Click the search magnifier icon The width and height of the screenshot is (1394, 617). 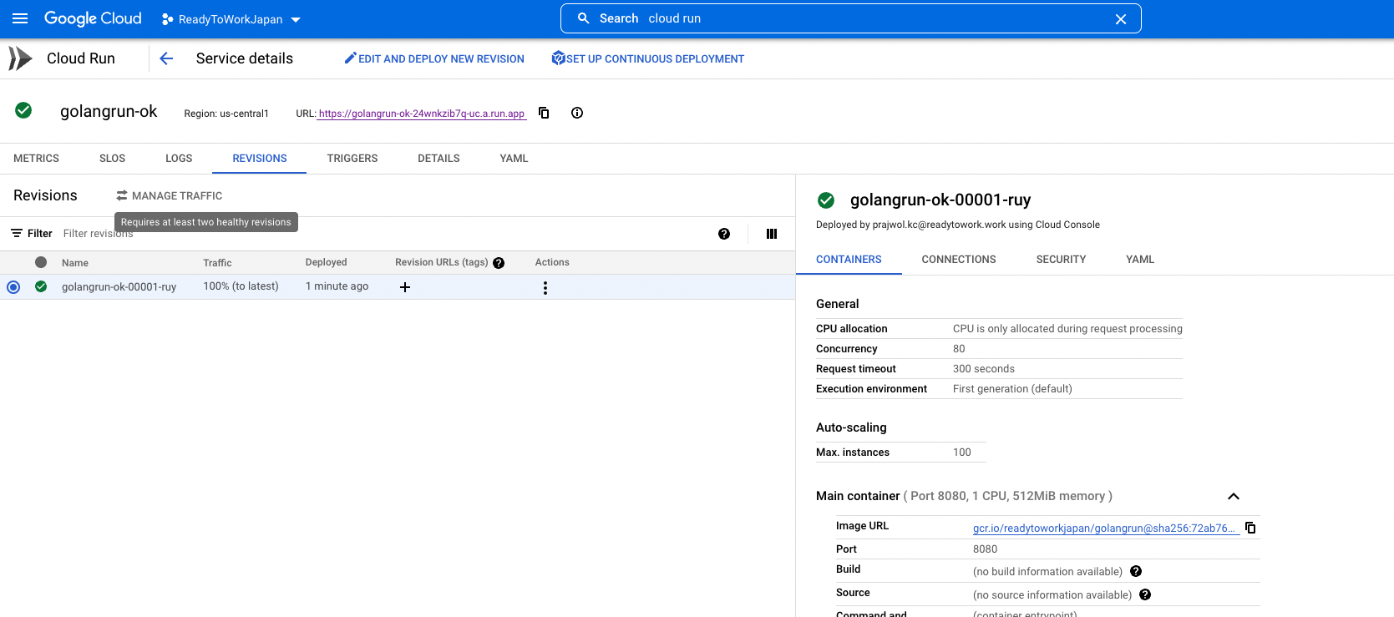coord(584,18)
